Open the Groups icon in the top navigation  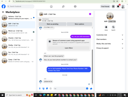(x=75, y=6)
